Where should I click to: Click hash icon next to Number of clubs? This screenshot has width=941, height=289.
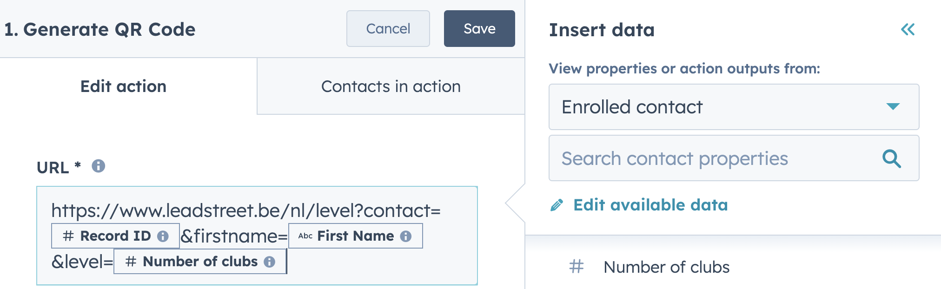pos(577,267)
